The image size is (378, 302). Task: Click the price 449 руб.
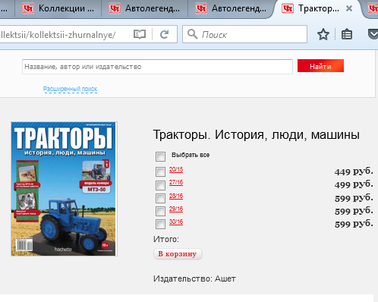[x=354, y=171]
